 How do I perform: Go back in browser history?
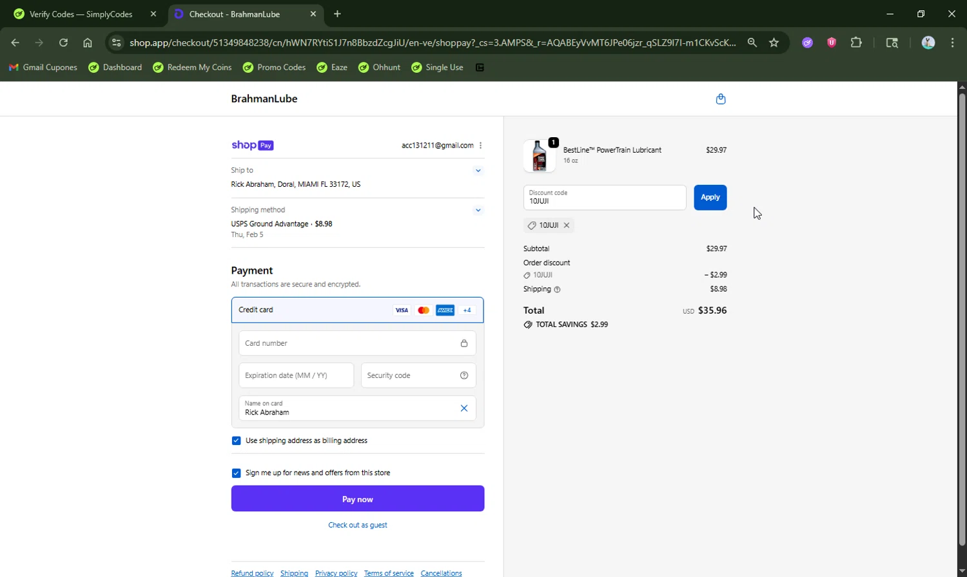(15, 43)
